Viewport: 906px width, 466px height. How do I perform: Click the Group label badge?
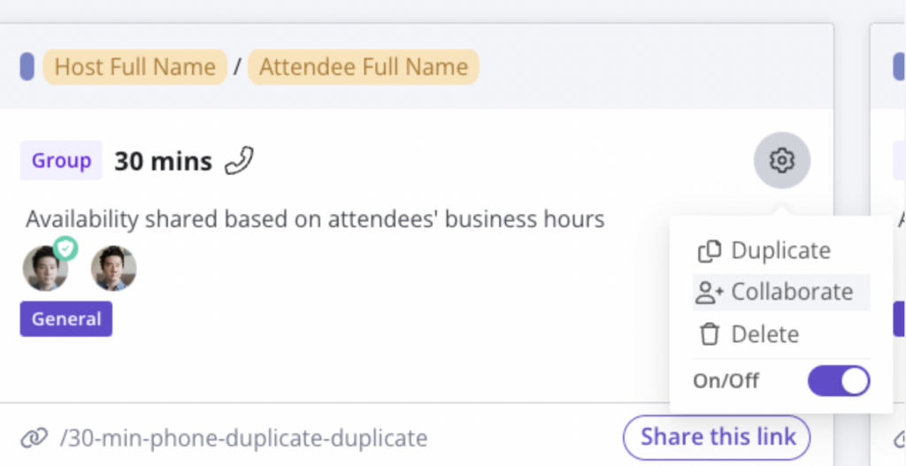(x=61, y=161)
